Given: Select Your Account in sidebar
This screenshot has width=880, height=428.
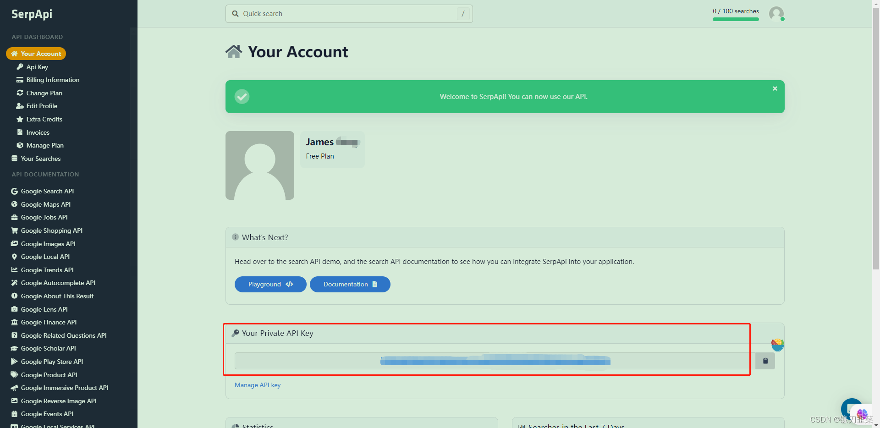Looking at the screenshot, I should click(36, 54).
